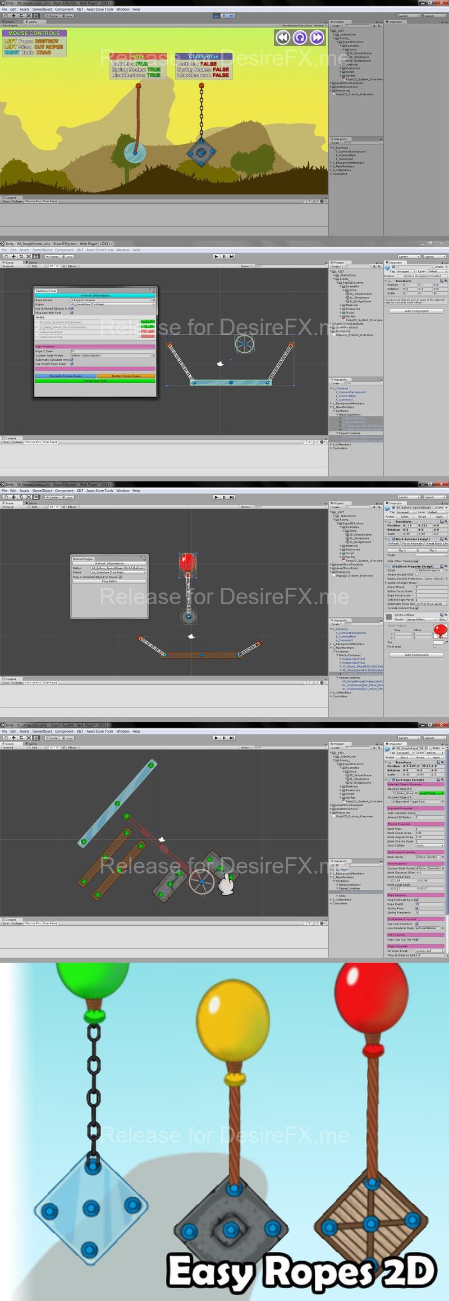Select the BalloonPlugger window tab

[82, 559]
